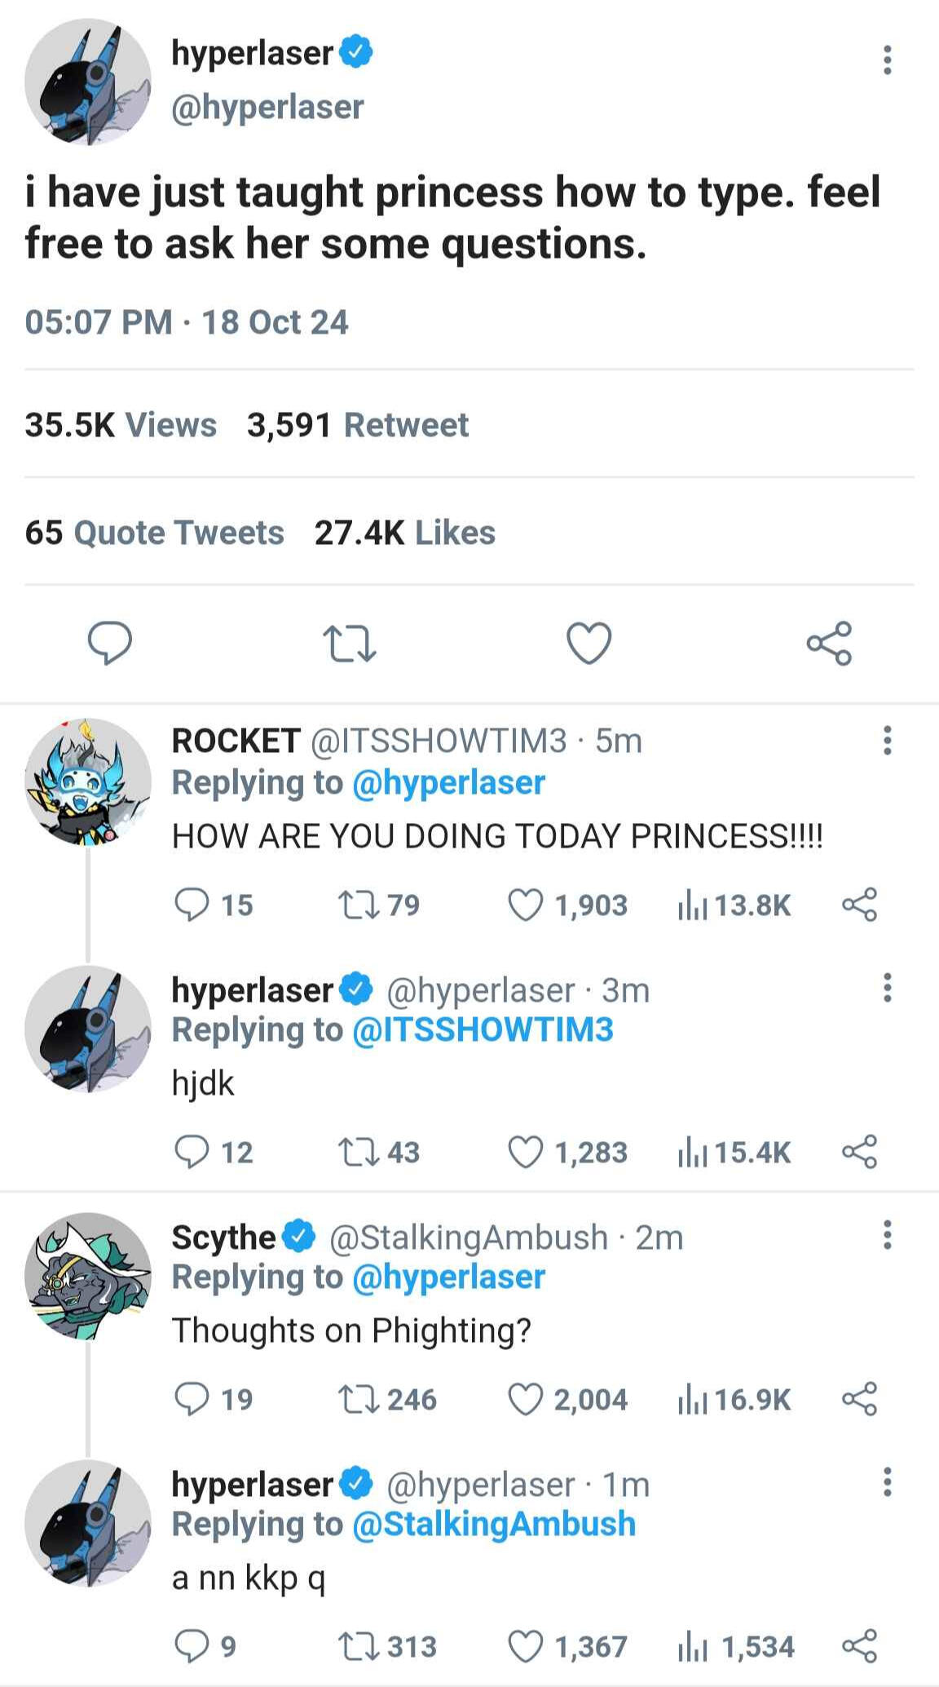This screenshot has height=1687, width=939.
Task: Open more options on main tweet
Action: 887,60
